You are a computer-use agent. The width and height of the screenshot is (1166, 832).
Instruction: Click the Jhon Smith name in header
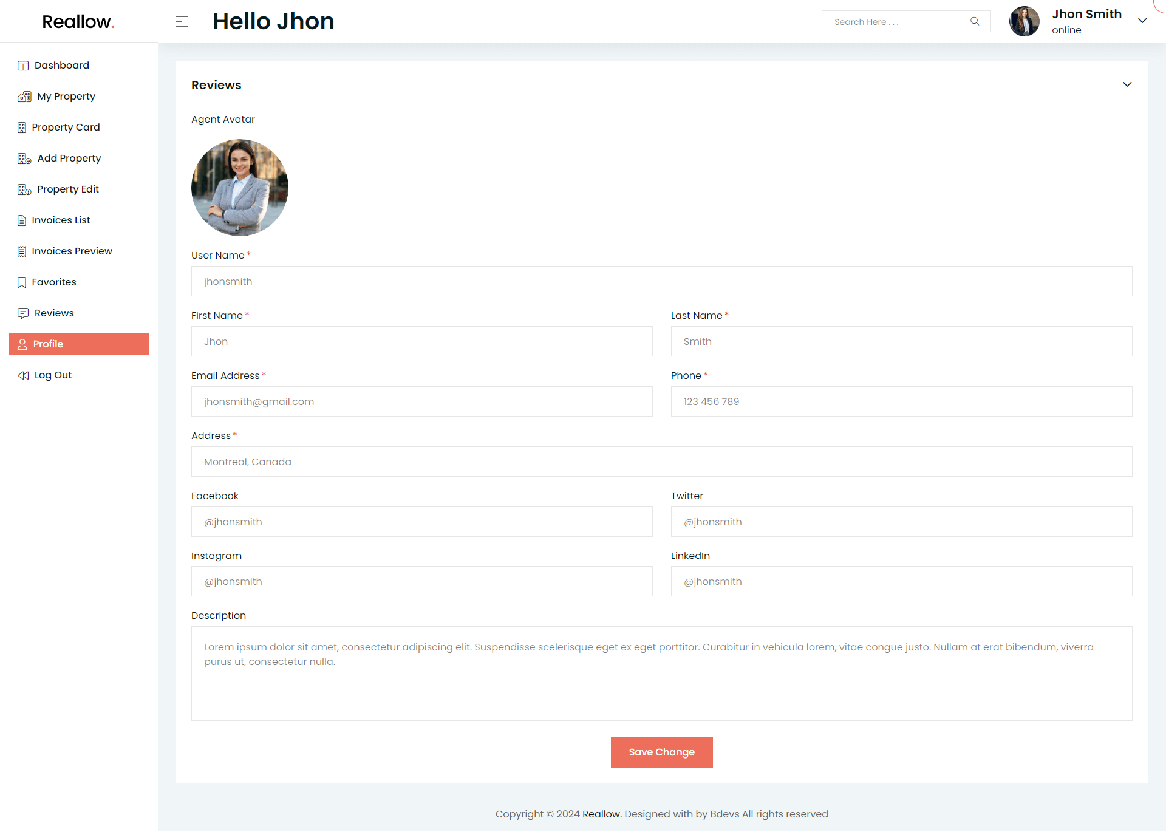click(1087, 14)
